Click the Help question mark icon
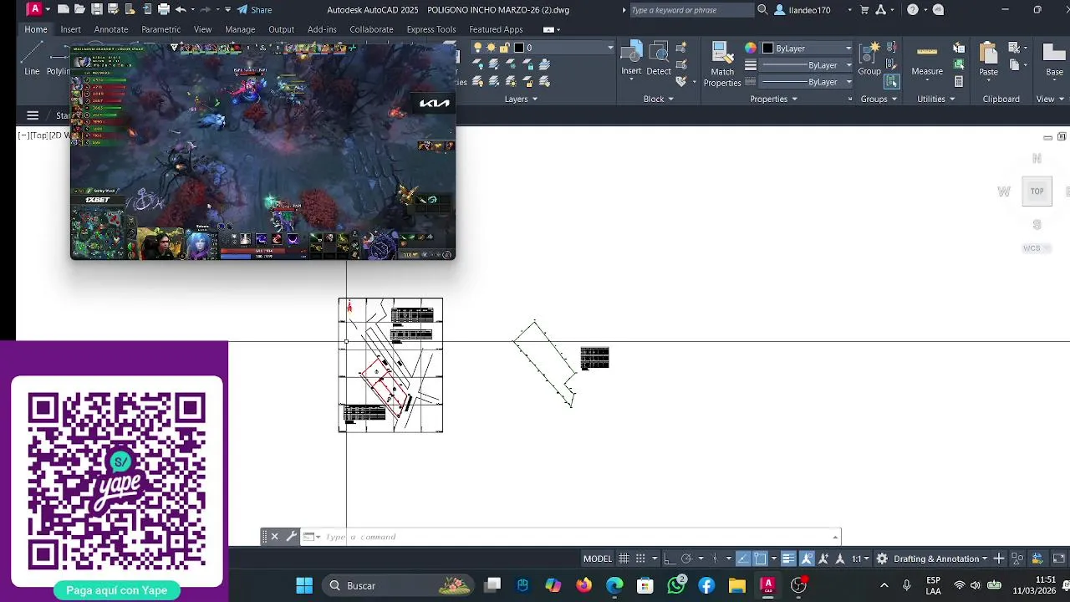The height and width of the screenshot is (602, 1070). [913, 10]
